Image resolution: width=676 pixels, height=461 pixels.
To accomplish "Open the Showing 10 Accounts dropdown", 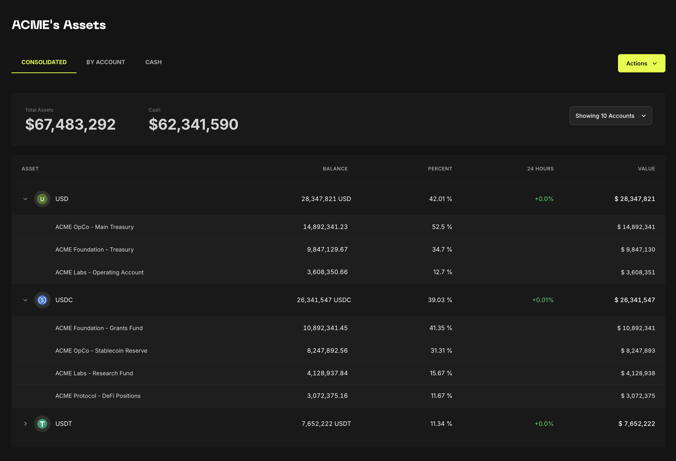I will coord(611,116).
